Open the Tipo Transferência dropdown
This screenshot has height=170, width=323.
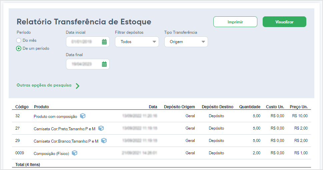pos(186,42)
